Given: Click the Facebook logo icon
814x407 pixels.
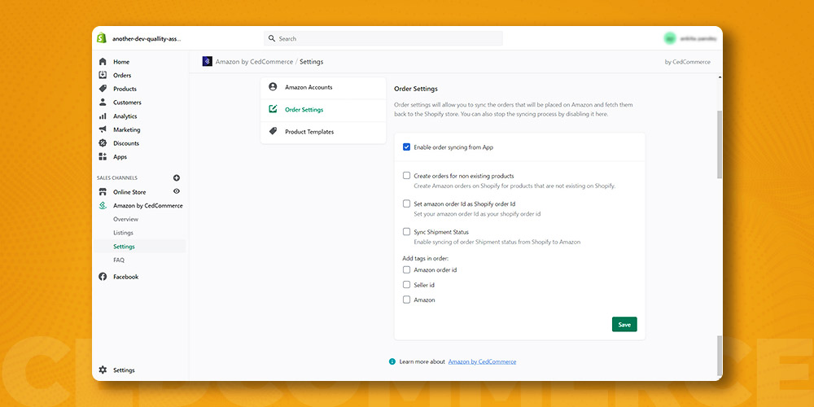Looking at the screenshot, I should [x=103, y=277].
